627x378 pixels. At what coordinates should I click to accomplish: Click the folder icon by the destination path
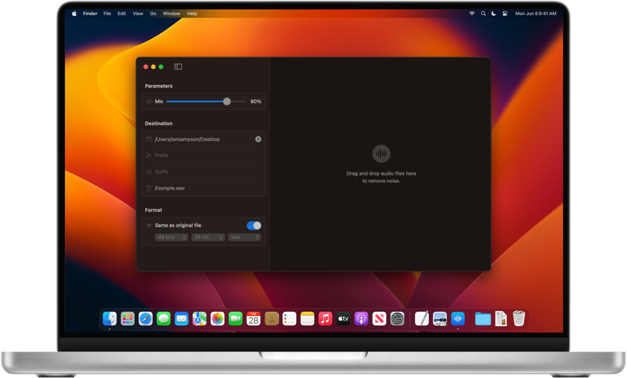(149, 139)
